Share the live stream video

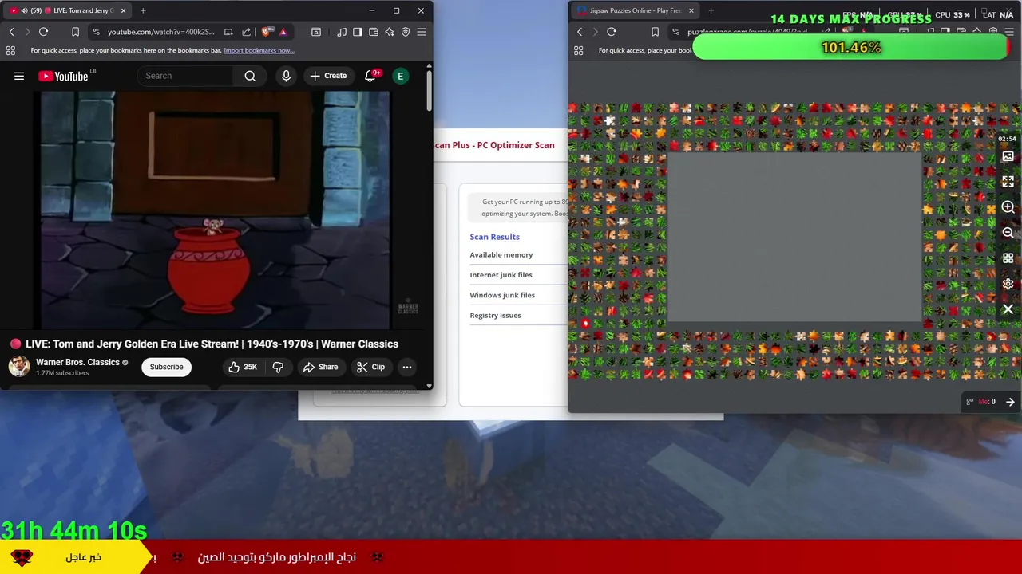point(320,367)
